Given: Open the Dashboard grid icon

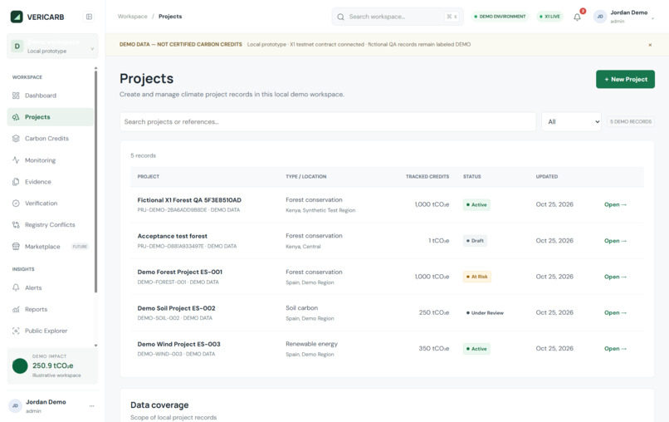Looking at the screenshot, I should (16, 96).
